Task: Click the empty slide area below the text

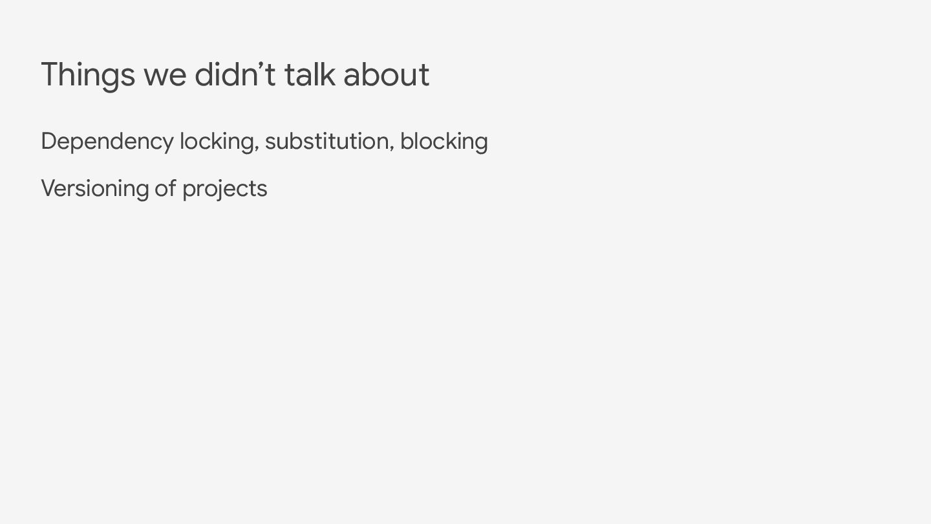Action: [465, 362]
